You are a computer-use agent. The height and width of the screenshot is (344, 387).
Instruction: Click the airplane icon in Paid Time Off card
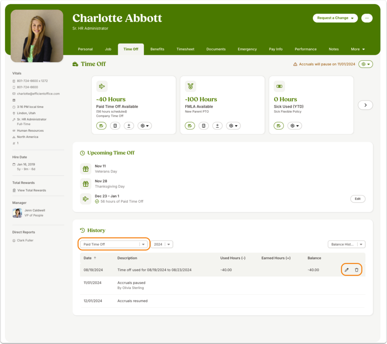pyautogui.click(x=102, y=86)
